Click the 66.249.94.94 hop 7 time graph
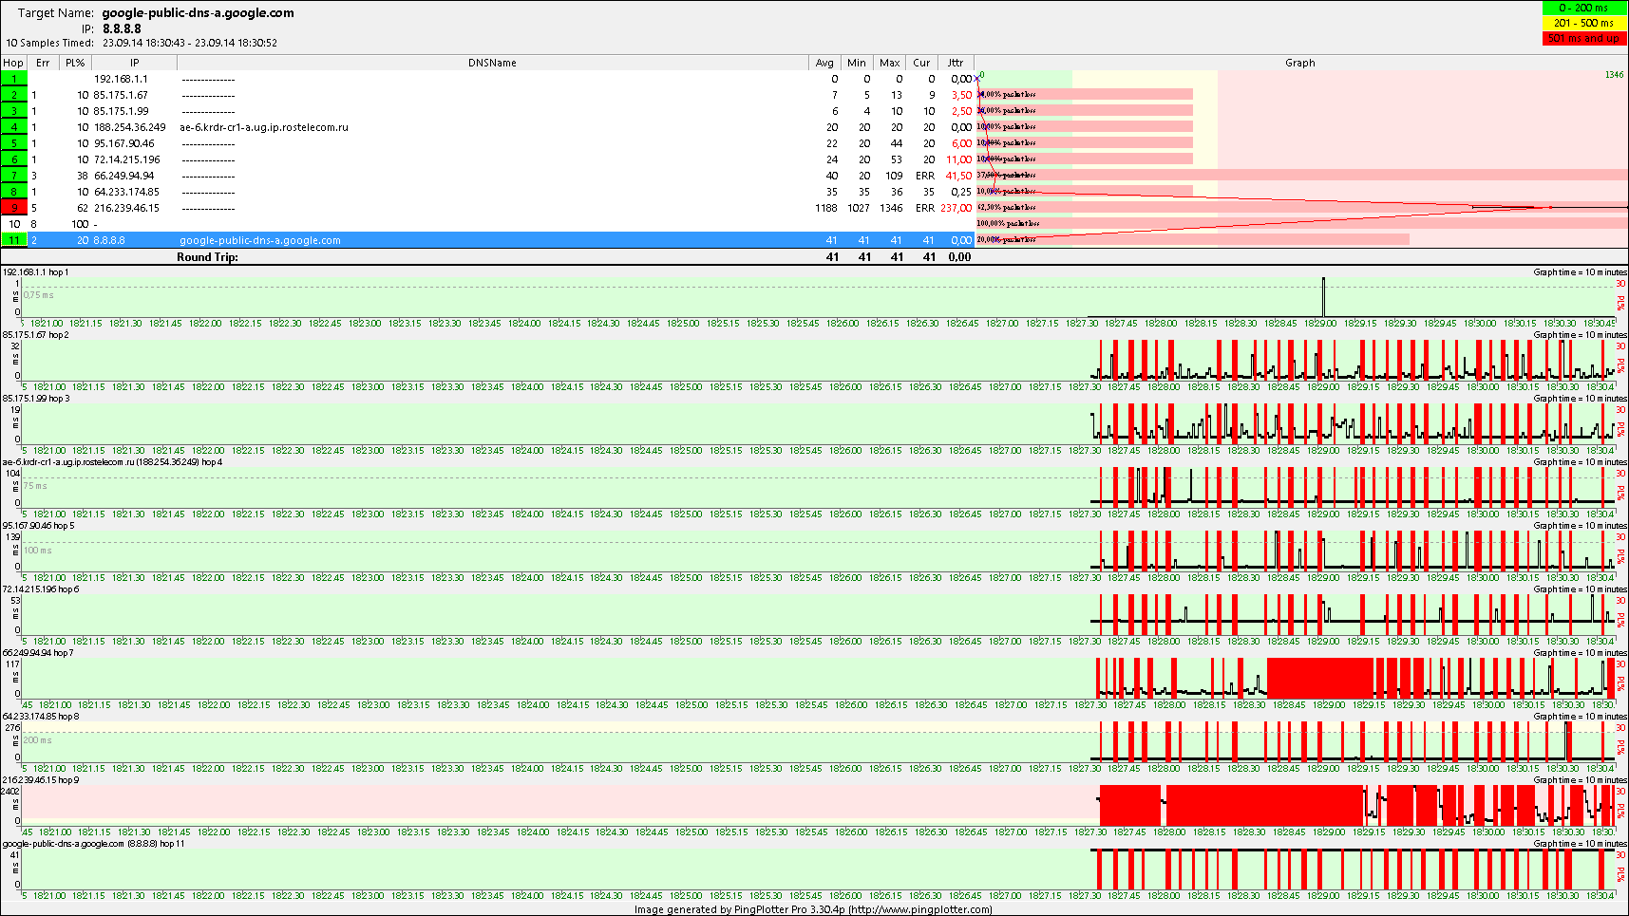The height and width of the screenshot is (916, 1629). click(x=817, y=678)
